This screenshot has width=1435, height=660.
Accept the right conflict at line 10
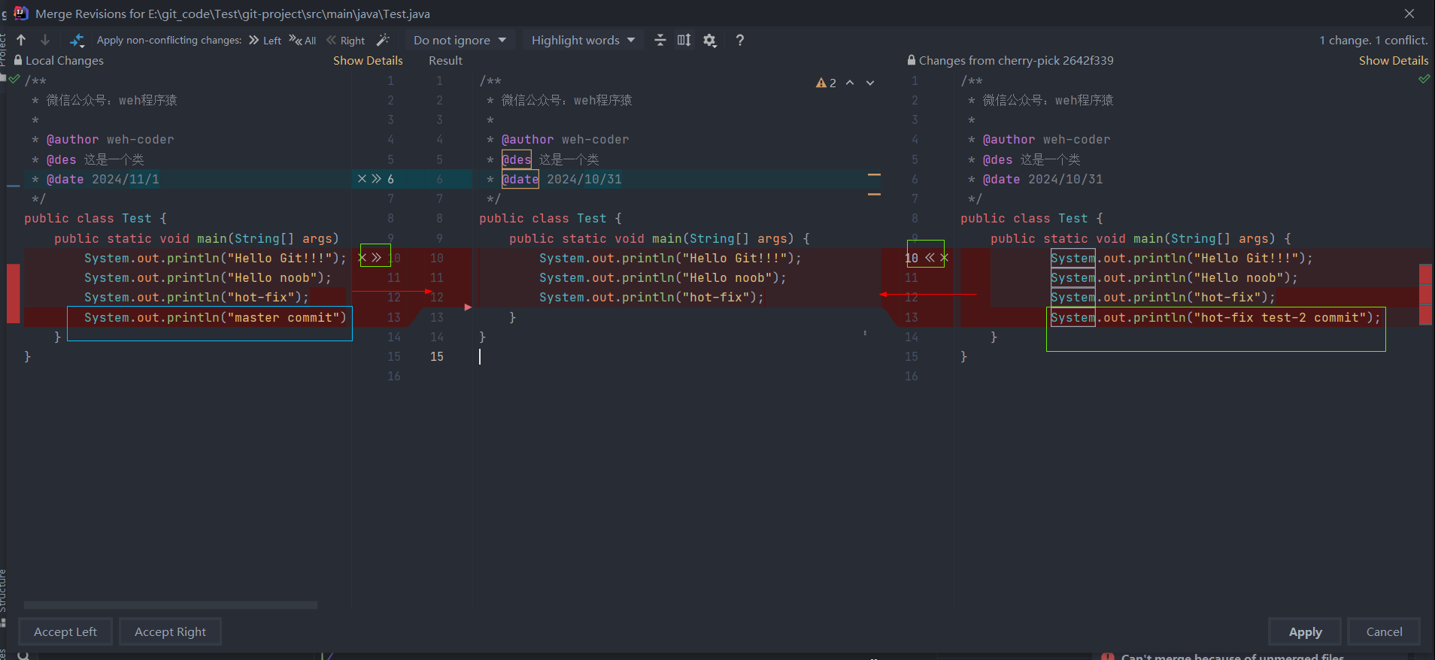coord(930,258)
